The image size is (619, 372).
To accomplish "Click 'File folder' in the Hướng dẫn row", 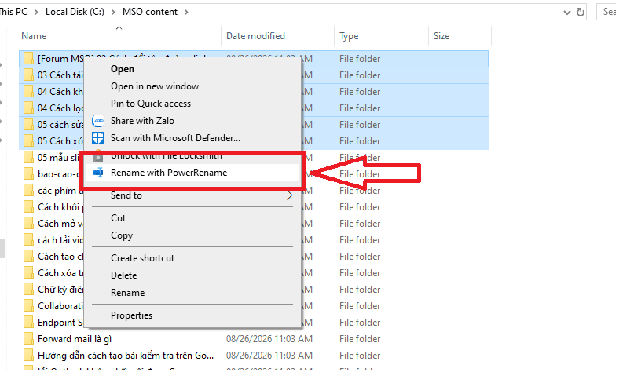I will click(360, 356).
